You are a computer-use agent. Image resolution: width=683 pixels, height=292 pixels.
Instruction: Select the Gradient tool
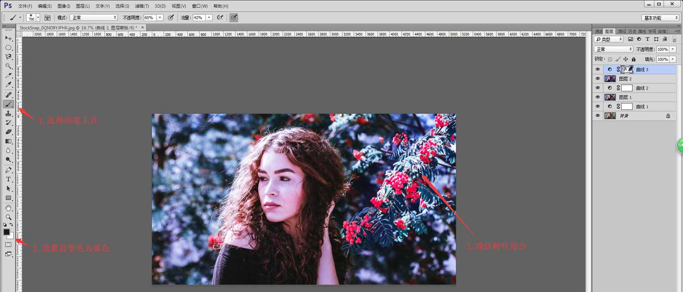tap(8, 141)
